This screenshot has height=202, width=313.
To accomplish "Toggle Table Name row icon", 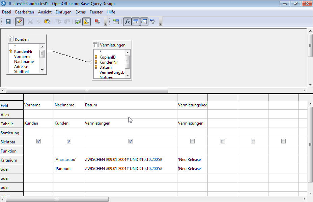I will [136, 22].
